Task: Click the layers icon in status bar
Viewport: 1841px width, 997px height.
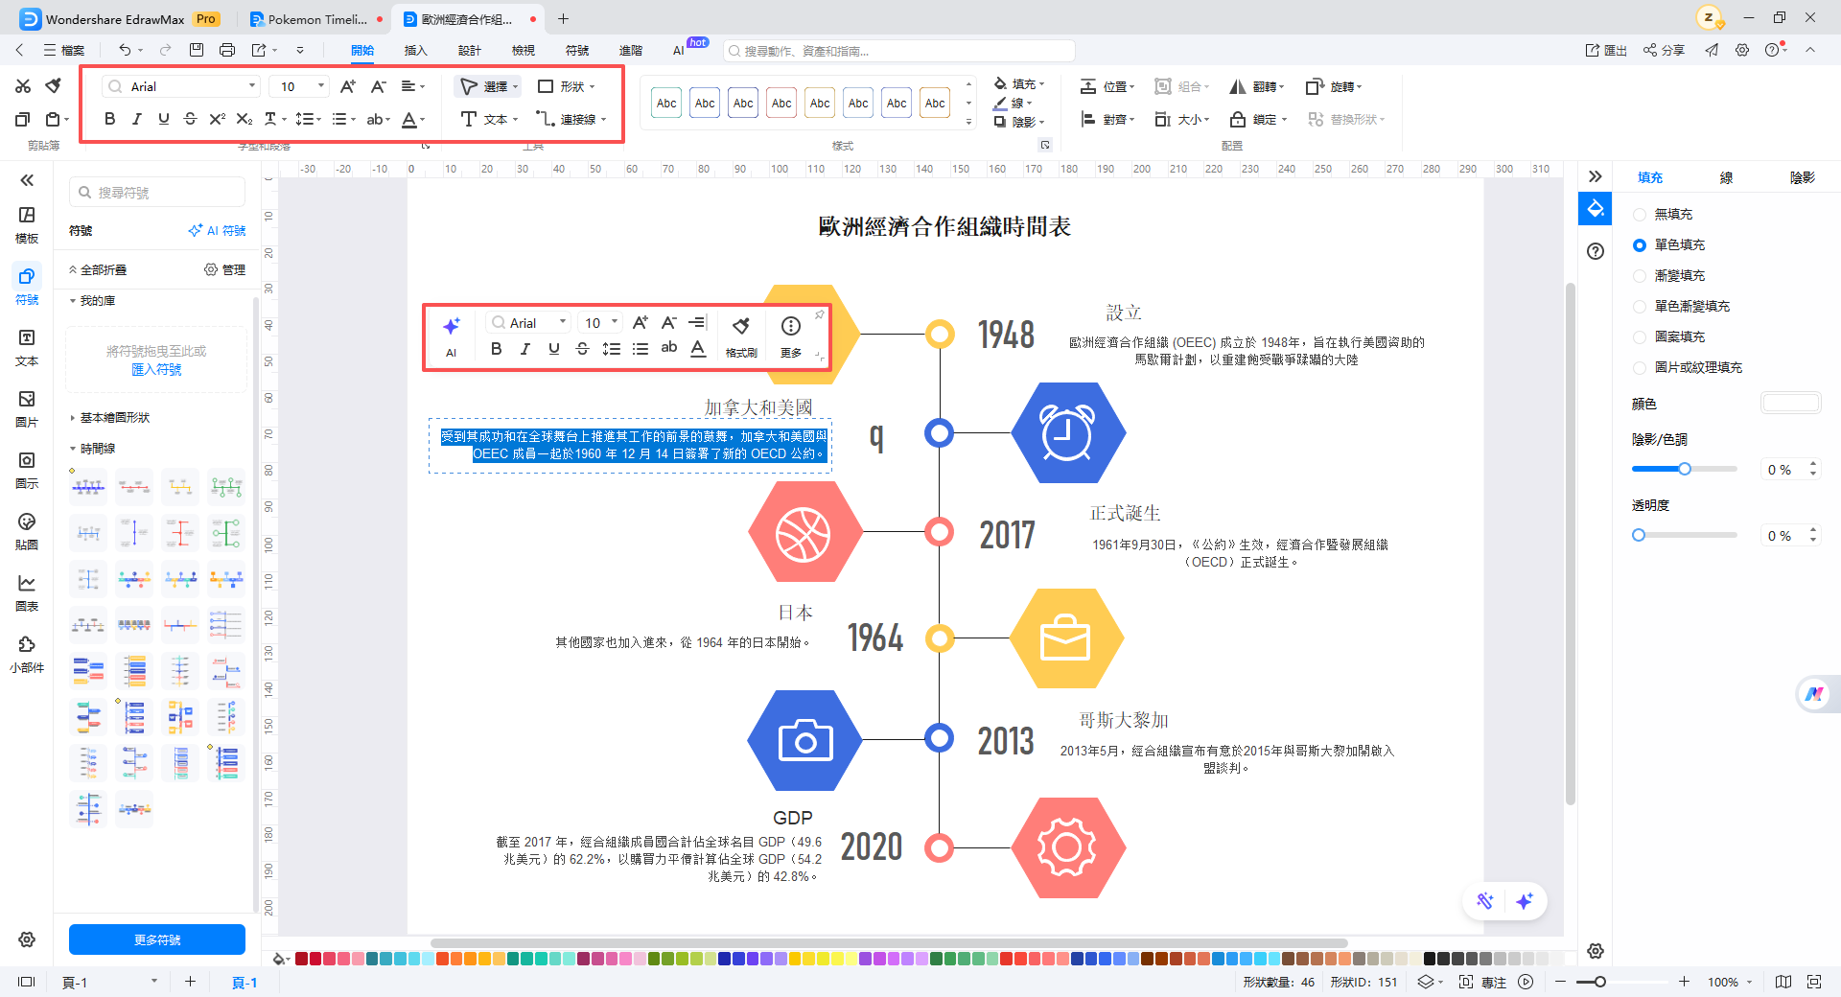Action: (x=1426, y=982)
